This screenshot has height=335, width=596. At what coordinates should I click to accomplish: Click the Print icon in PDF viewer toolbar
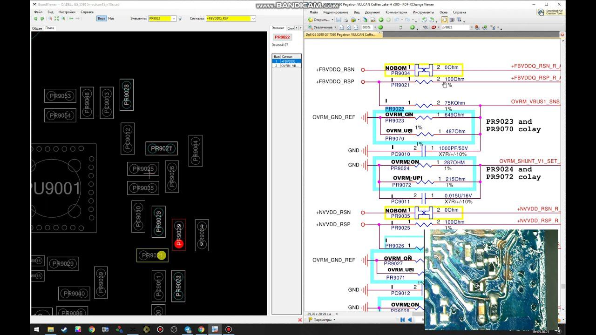[346, 20]
